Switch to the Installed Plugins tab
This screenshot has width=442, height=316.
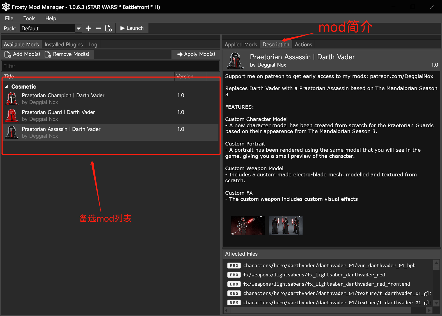click(64, 44)
